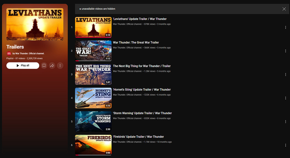The height and width of the screenshot is (158, 290).
Task: Click War Thunder channel avatar
Action: (x=9, y=53)
